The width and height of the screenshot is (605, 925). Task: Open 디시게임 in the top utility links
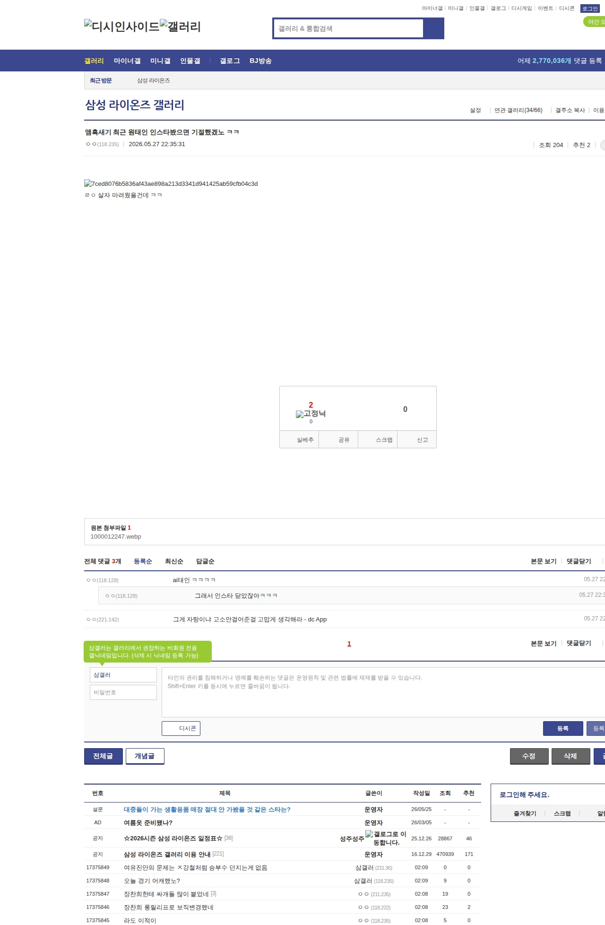coord(521,9)
